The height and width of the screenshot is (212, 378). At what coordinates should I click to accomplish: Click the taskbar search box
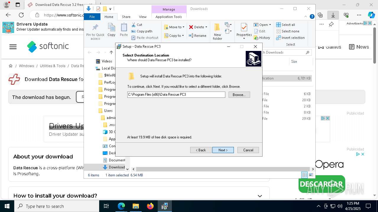click(57, 206)
